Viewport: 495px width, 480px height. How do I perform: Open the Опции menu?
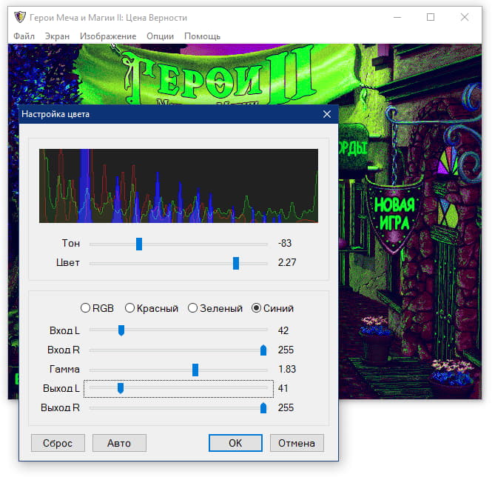click(160, 36)
